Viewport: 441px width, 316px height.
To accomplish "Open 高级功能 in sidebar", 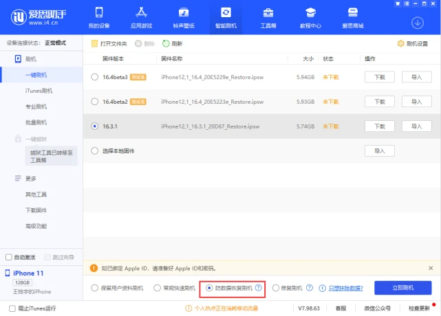I will [36, 226].
